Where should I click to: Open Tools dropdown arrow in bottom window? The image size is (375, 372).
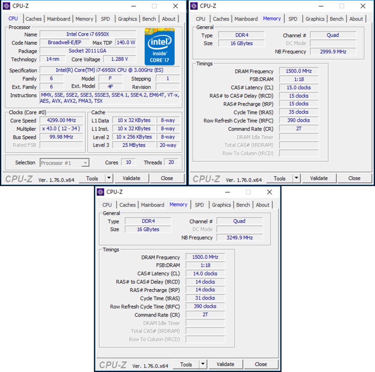point(203,364)
